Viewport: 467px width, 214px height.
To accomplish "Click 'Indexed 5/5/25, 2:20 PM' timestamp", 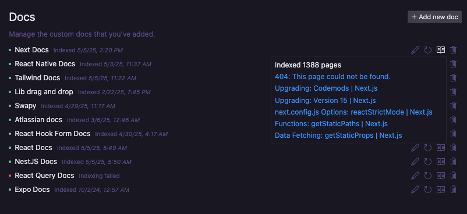I will click(88, 50).
